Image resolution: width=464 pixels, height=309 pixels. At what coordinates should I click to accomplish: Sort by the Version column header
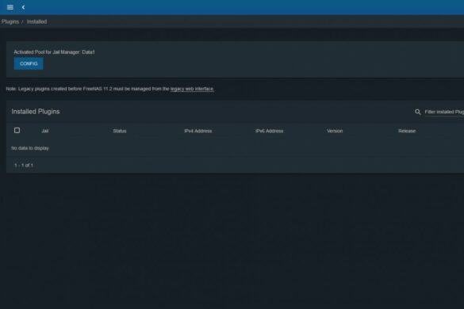click(335, 131)
